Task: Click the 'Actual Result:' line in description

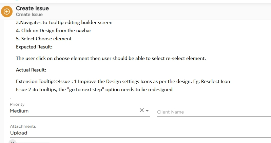Action: 31,70
